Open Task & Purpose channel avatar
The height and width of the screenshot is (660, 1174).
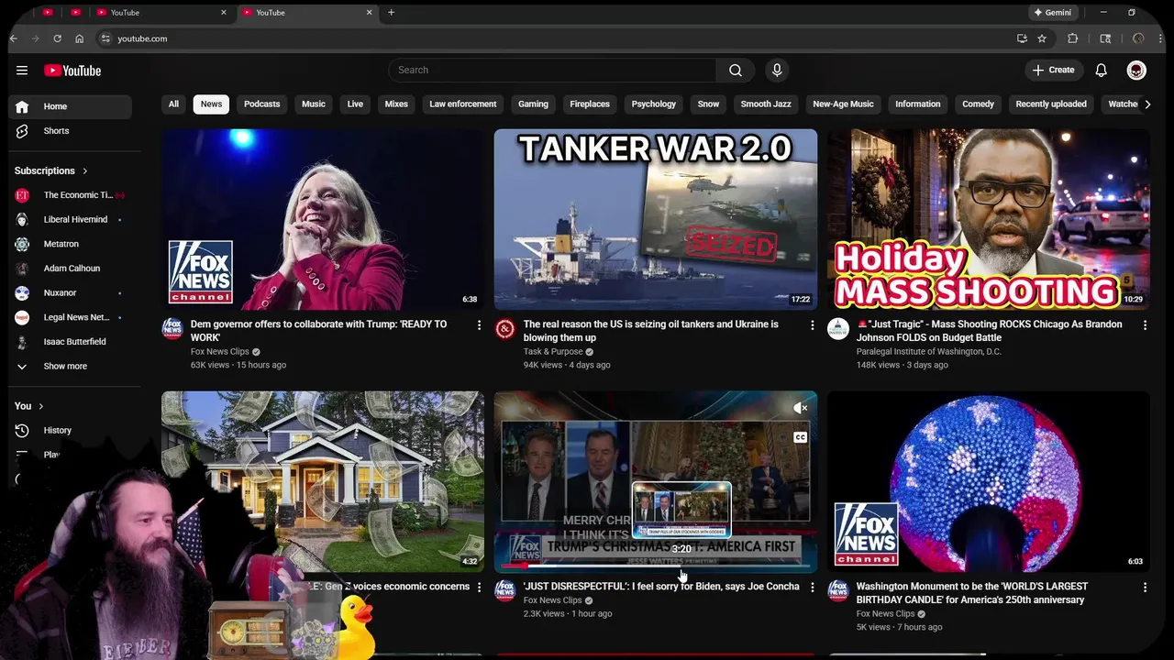[x=505, y=329]
